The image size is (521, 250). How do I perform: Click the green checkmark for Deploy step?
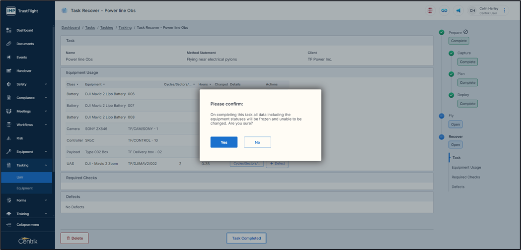coord(451,95)
